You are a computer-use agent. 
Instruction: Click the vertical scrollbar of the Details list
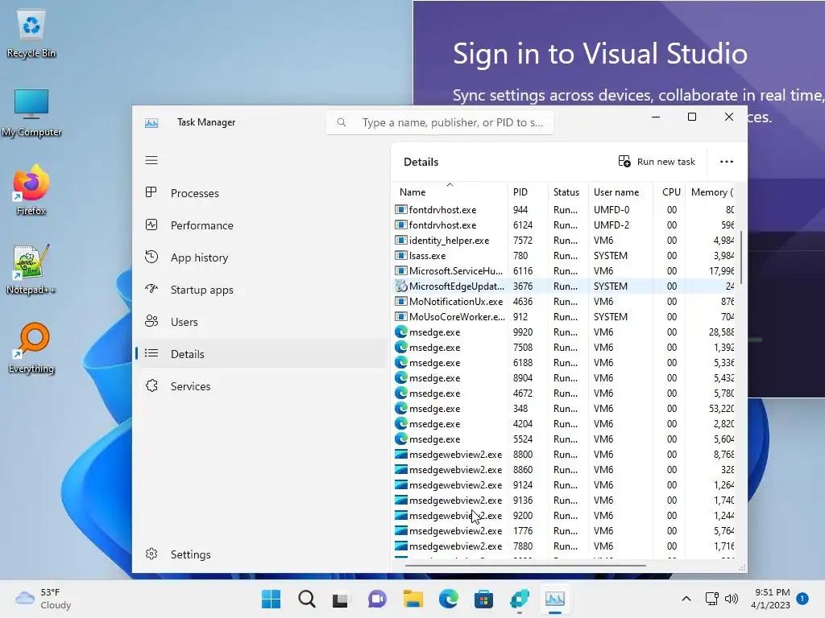pyautogui.click(x=741, y=257)
